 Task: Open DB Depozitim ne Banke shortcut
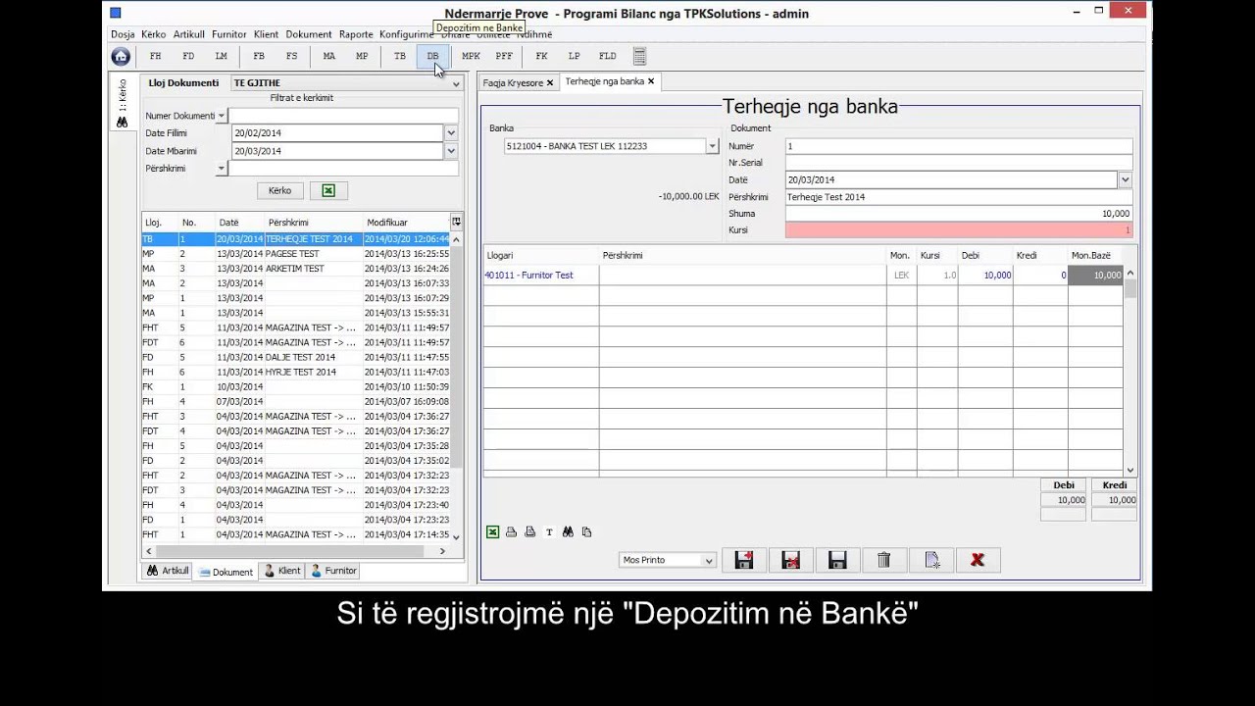point(432,57)
